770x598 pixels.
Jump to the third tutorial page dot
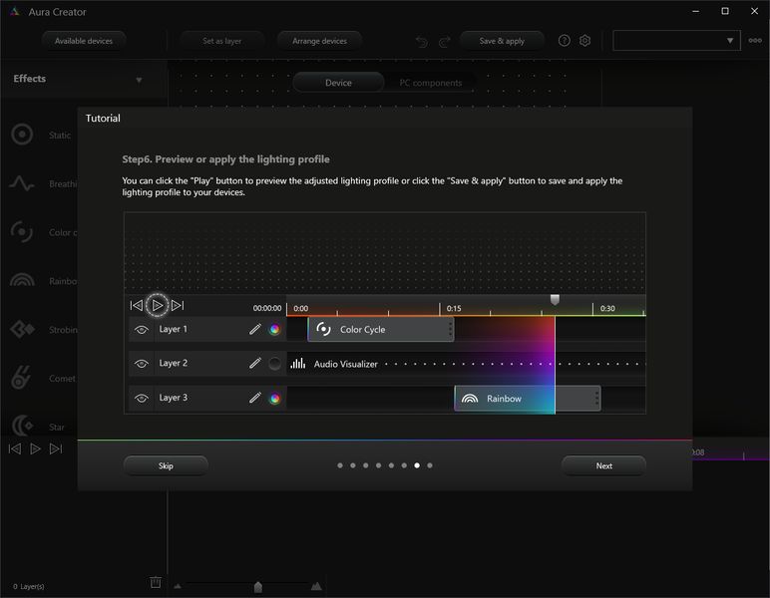coord(365,465)
